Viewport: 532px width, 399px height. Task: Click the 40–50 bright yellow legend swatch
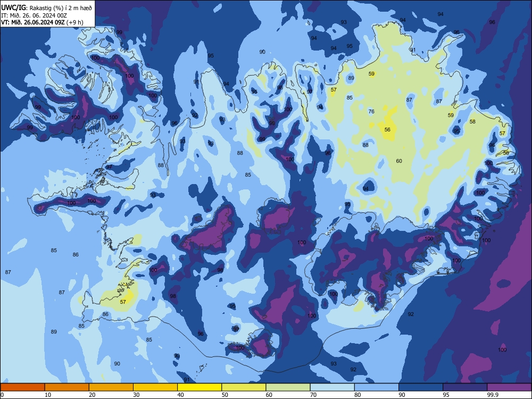coord(199,387)
